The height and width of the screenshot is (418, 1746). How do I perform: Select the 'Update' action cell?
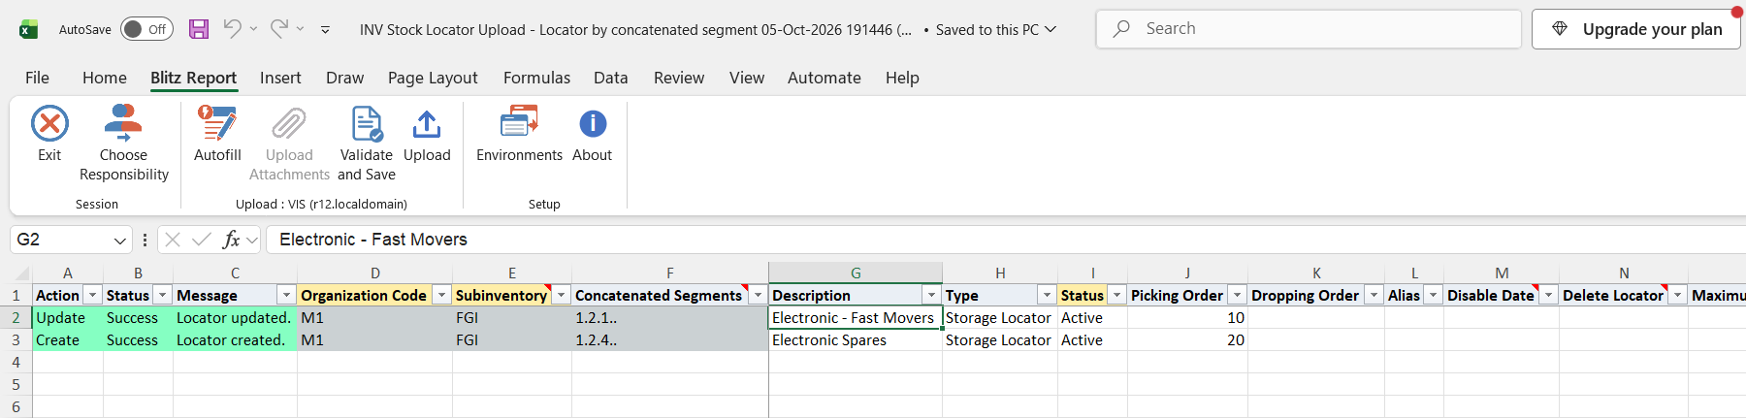tap(68, 318)
